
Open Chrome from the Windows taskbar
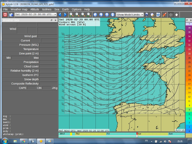pyautogui.click(x=24, y=141)
